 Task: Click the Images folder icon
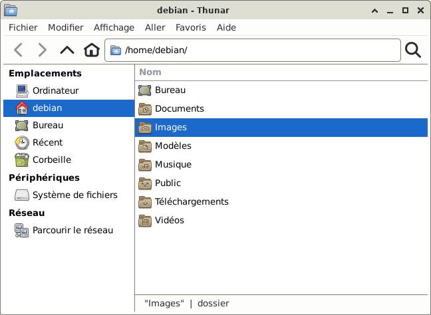pyautogui.click(x=144, y=128)
